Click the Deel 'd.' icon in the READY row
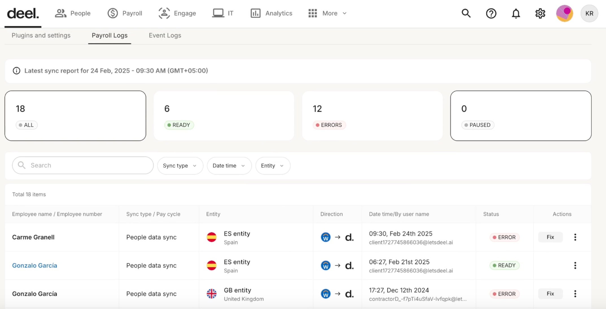606x309 pixels. tap(349, 265)
